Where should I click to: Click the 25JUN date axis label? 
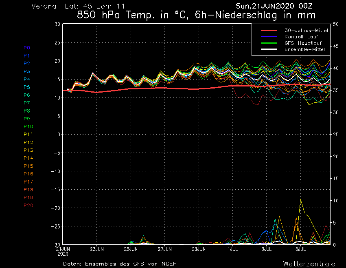point(131,249)
